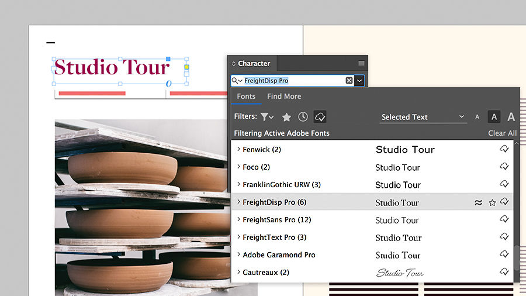Open the Character panel menu icon
Image resolution: width=526 pixels, height=296 pixels.
click(361, 63)
